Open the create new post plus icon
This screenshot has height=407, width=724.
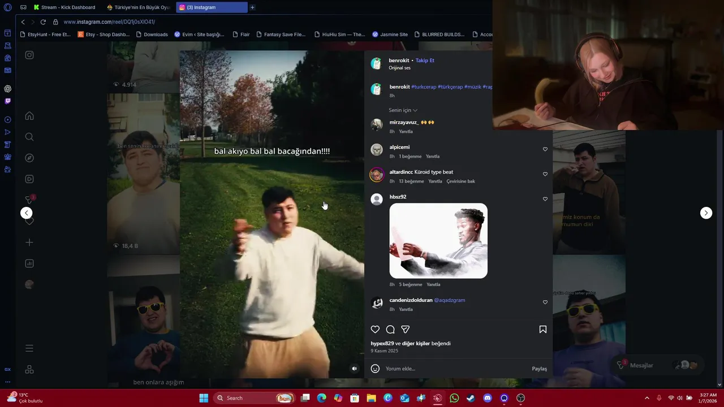tap(29, 243)
